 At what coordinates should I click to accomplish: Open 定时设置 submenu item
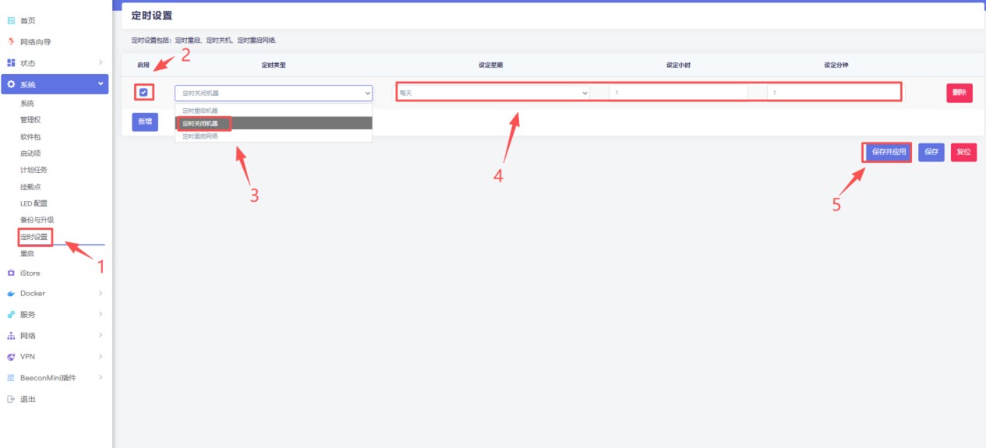(x=34, y=237)
